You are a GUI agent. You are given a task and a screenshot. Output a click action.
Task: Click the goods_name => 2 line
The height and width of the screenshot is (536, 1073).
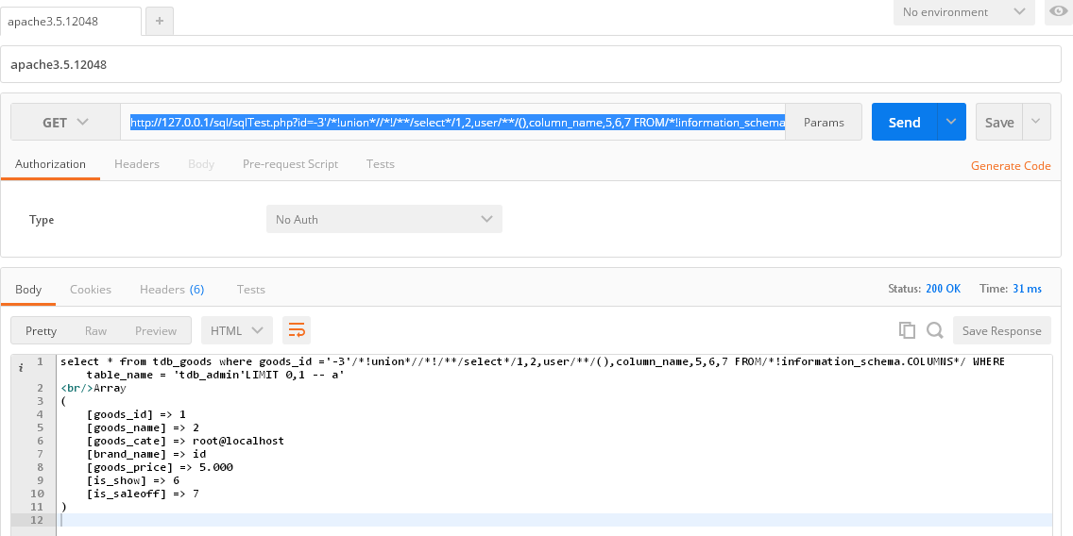click(143, 427)
